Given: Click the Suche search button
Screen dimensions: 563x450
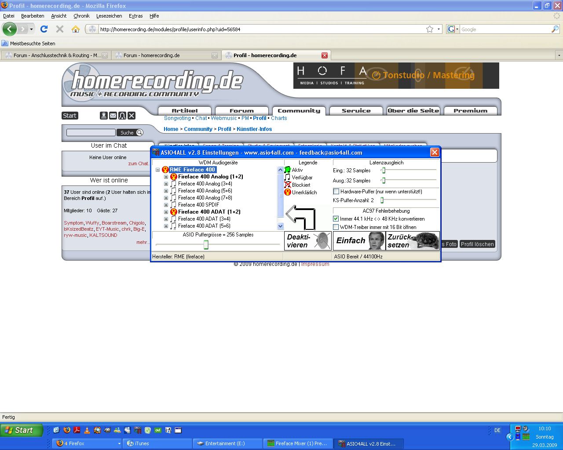Looking at the screenshot, I should [x=130, y=132].
